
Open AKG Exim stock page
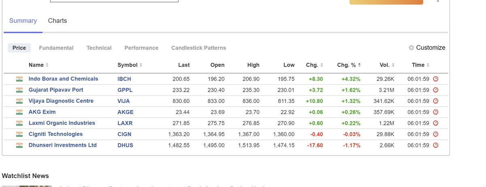tap(42, 112)
